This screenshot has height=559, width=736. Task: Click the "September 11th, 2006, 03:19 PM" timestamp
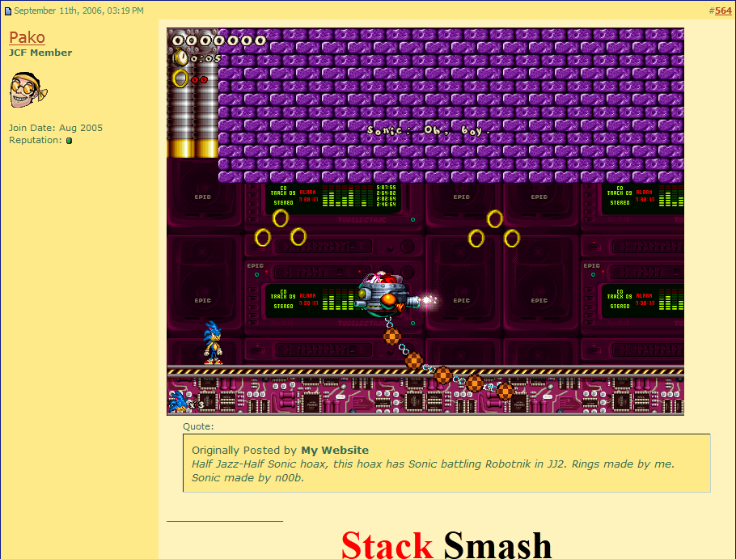point(79,11)
